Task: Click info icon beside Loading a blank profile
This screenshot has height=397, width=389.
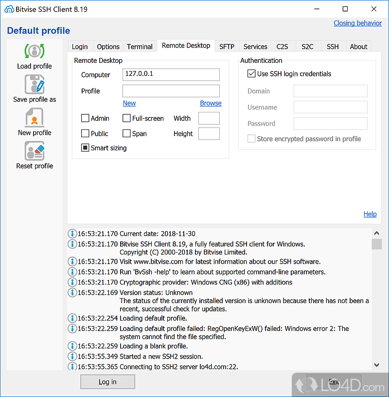Action: tap(72, 346)
